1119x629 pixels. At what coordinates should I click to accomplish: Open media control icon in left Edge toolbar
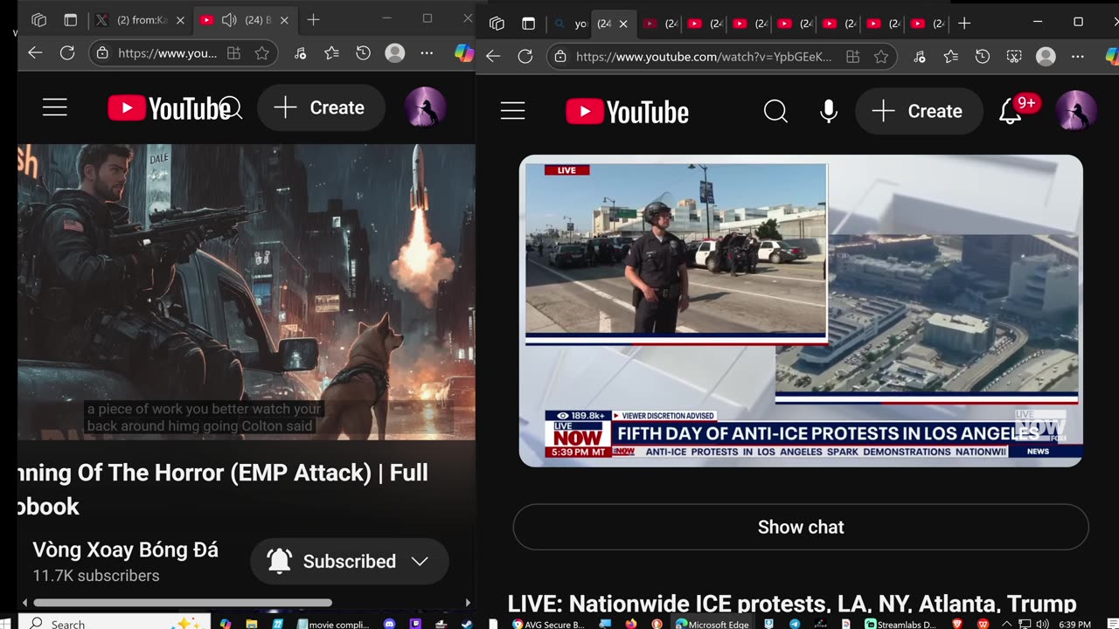(x=301, y=53)
